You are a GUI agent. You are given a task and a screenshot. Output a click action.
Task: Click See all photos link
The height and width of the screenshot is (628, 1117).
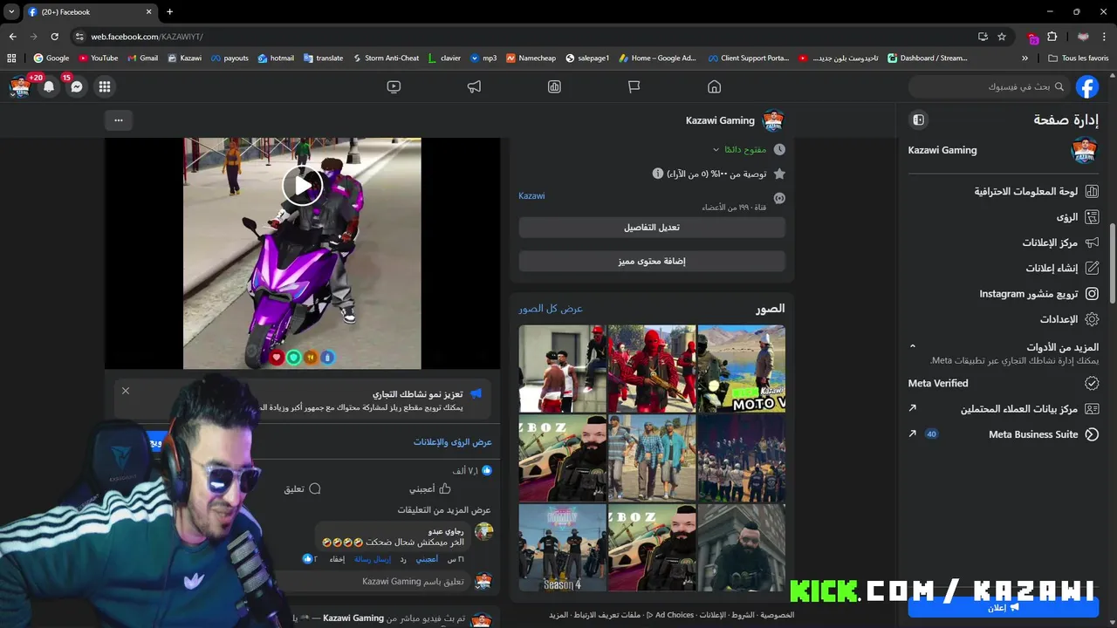click(551, 308)
